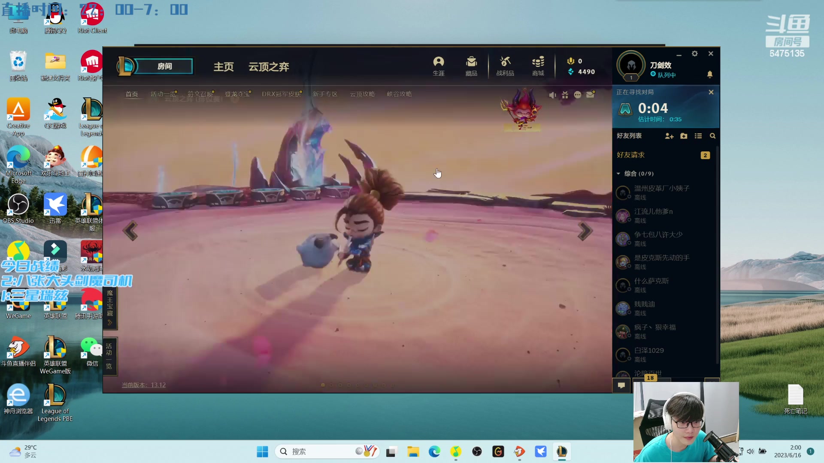
Task: Open the notifications bell
Action: point(710,75)
